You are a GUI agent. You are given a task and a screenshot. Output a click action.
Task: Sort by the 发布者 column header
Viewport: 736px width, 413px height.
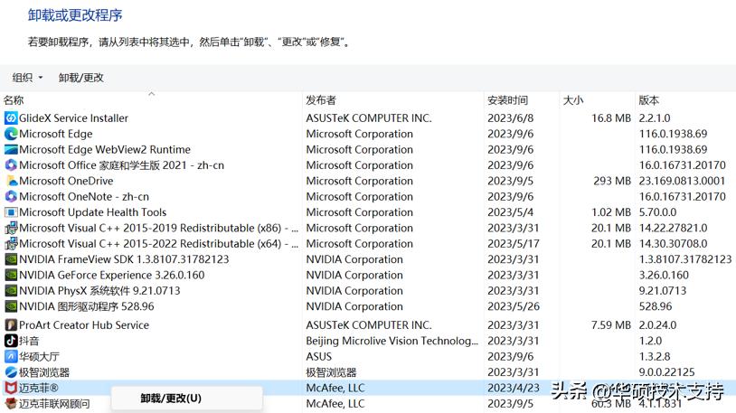click(x=321, y=100)
